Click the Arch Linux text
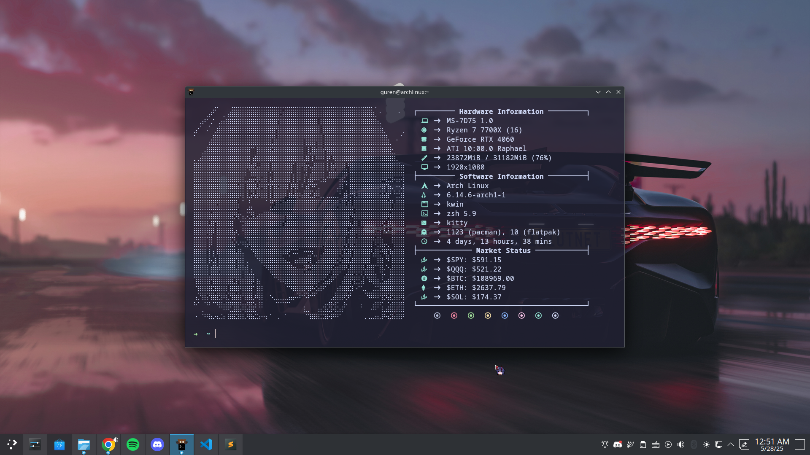Image resolution: width=810 pixels, height=455 pixels. pos(467,186)
